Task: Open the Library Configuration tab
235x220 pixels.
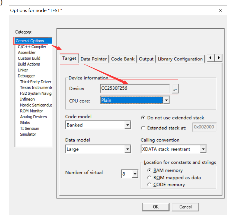Action: click(180, 59)
